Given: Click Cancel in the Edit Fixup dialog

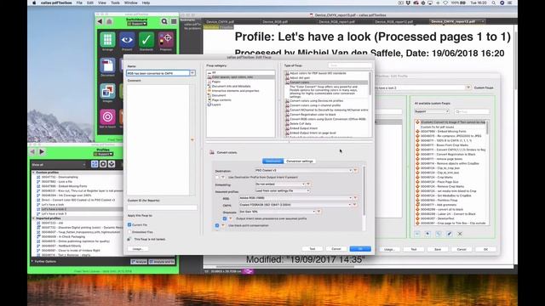Looking at the screenshot, I should pos(336,249).
